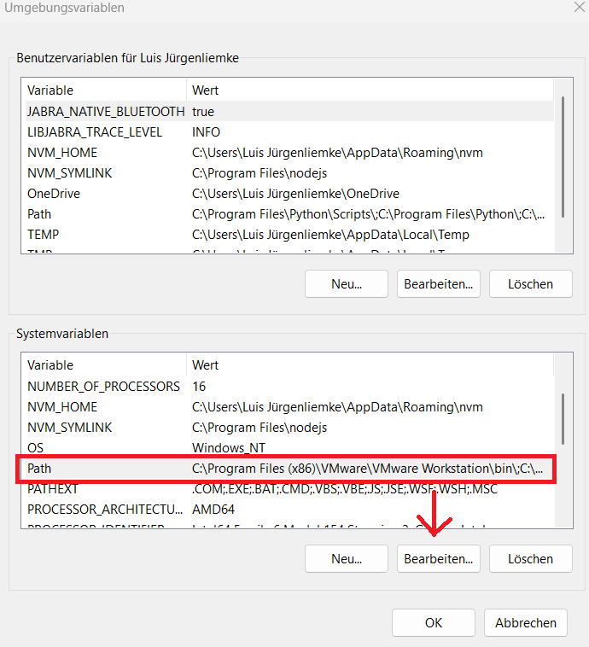The width and height of the screenshot is (589, 647).
Task: Select the TEMP user variable row
Action: 43,235
